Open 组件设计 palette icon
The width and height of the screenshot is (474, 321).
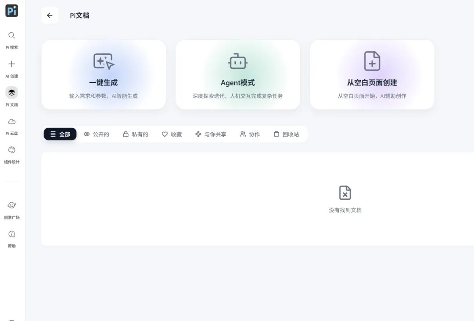click(x=11, y=150)
